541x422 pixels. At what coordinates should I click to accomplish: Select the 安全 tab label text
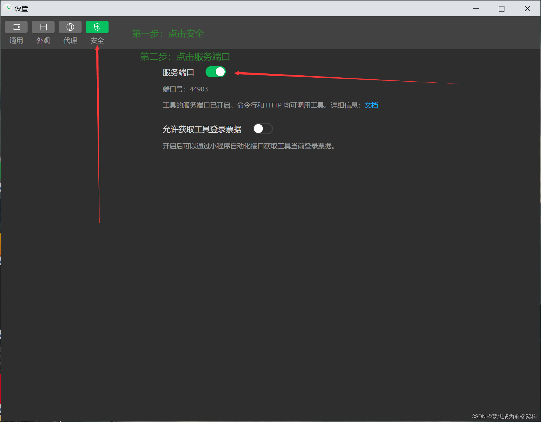tap(97, 41)
